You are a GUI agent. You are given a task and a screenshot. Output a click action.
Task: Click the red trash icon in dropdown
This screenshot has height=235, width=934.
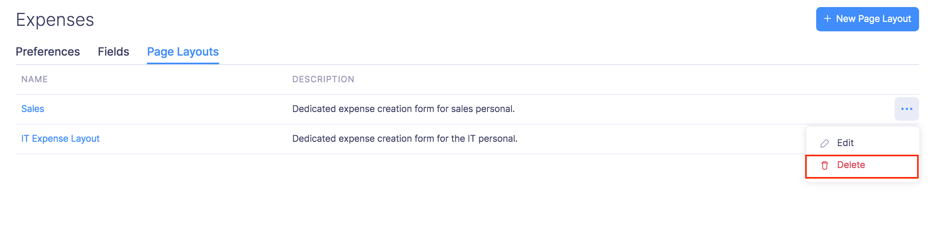coord(824,165)
